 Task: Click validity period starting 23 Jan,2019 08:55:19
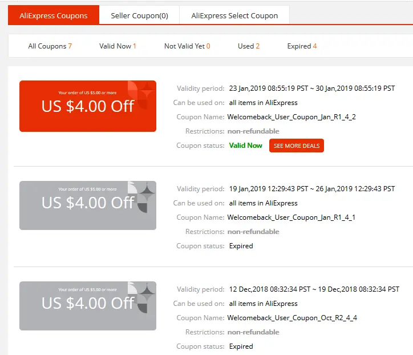coord(312,88)
